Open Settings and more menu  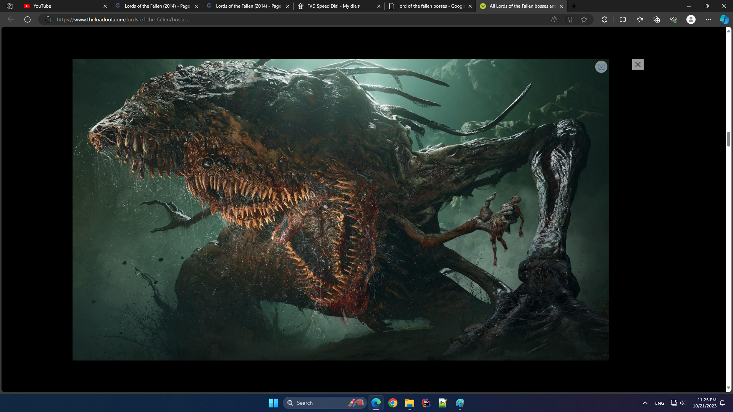point(708,19)
